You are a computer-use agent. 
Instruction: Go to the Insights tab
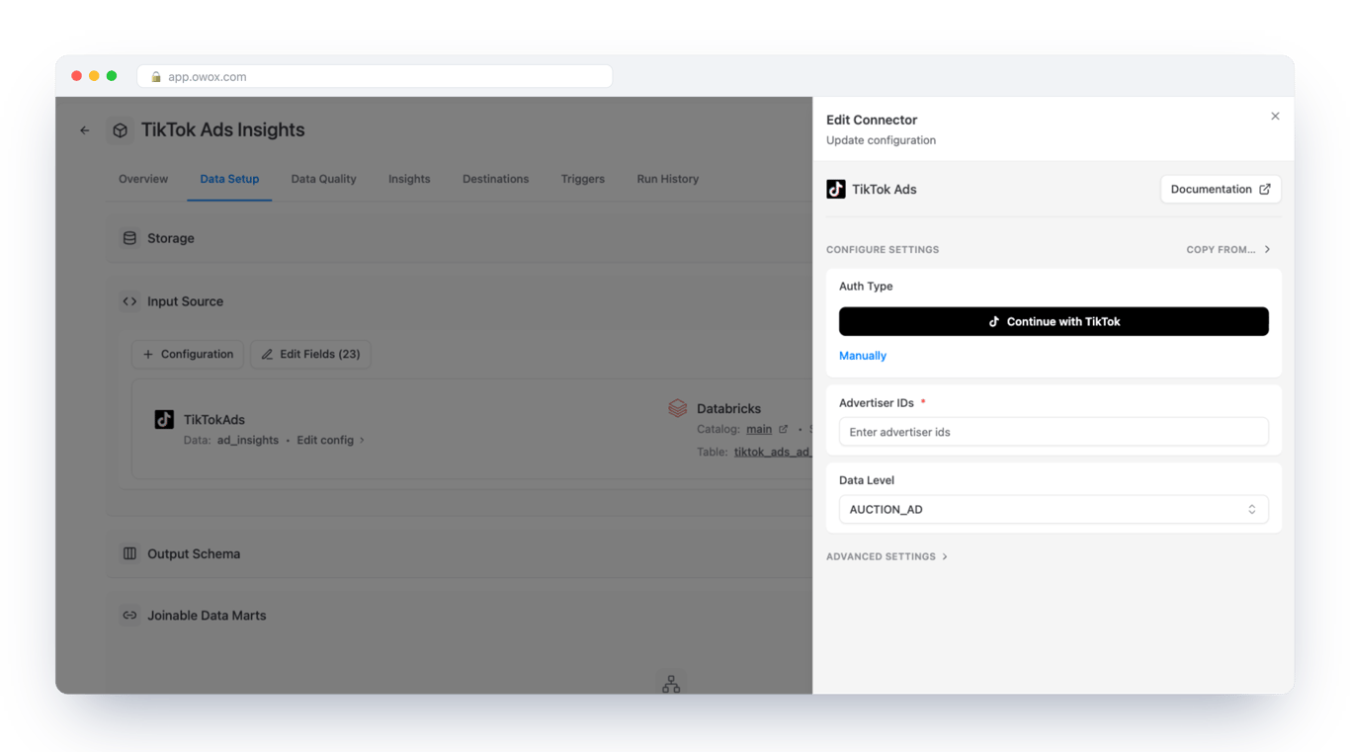(x=409, y=179)
